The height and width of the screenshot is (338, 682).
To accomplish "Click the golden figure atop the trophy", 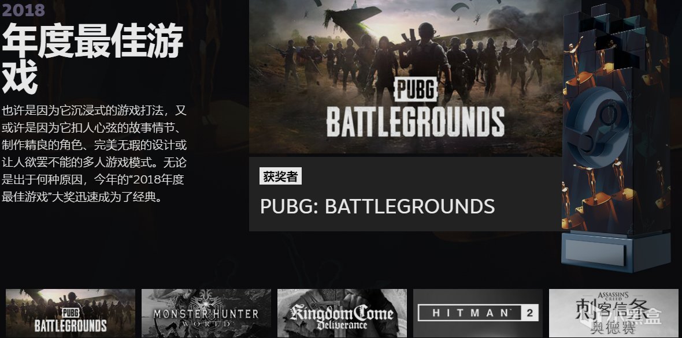I will pyautogui.click(x=574, y=56).
